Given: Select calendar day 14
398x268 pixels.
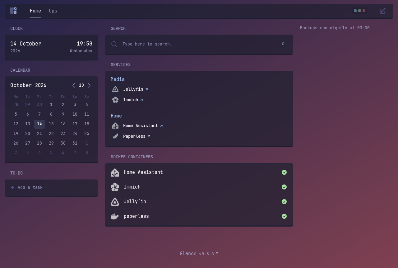Looking at the screenshot, I should tap(39, 124).
